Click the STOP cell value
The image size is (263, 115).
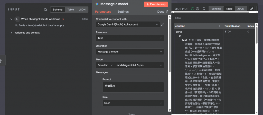click(228, 32)
